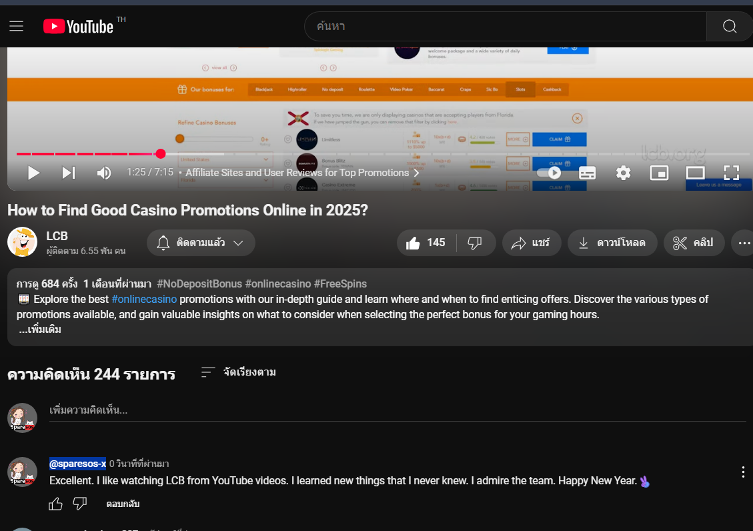Screen dimensions: 753x531
Task: Click the video title How to Find Good Casino Promotions
Action: coord(187,210)
